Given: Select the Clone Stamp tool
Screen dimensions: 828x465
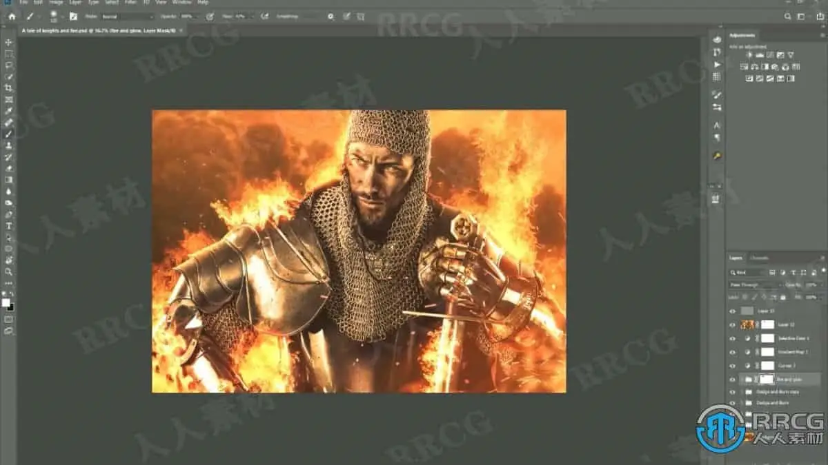Looking at the screenshot, I should point(9,145).
